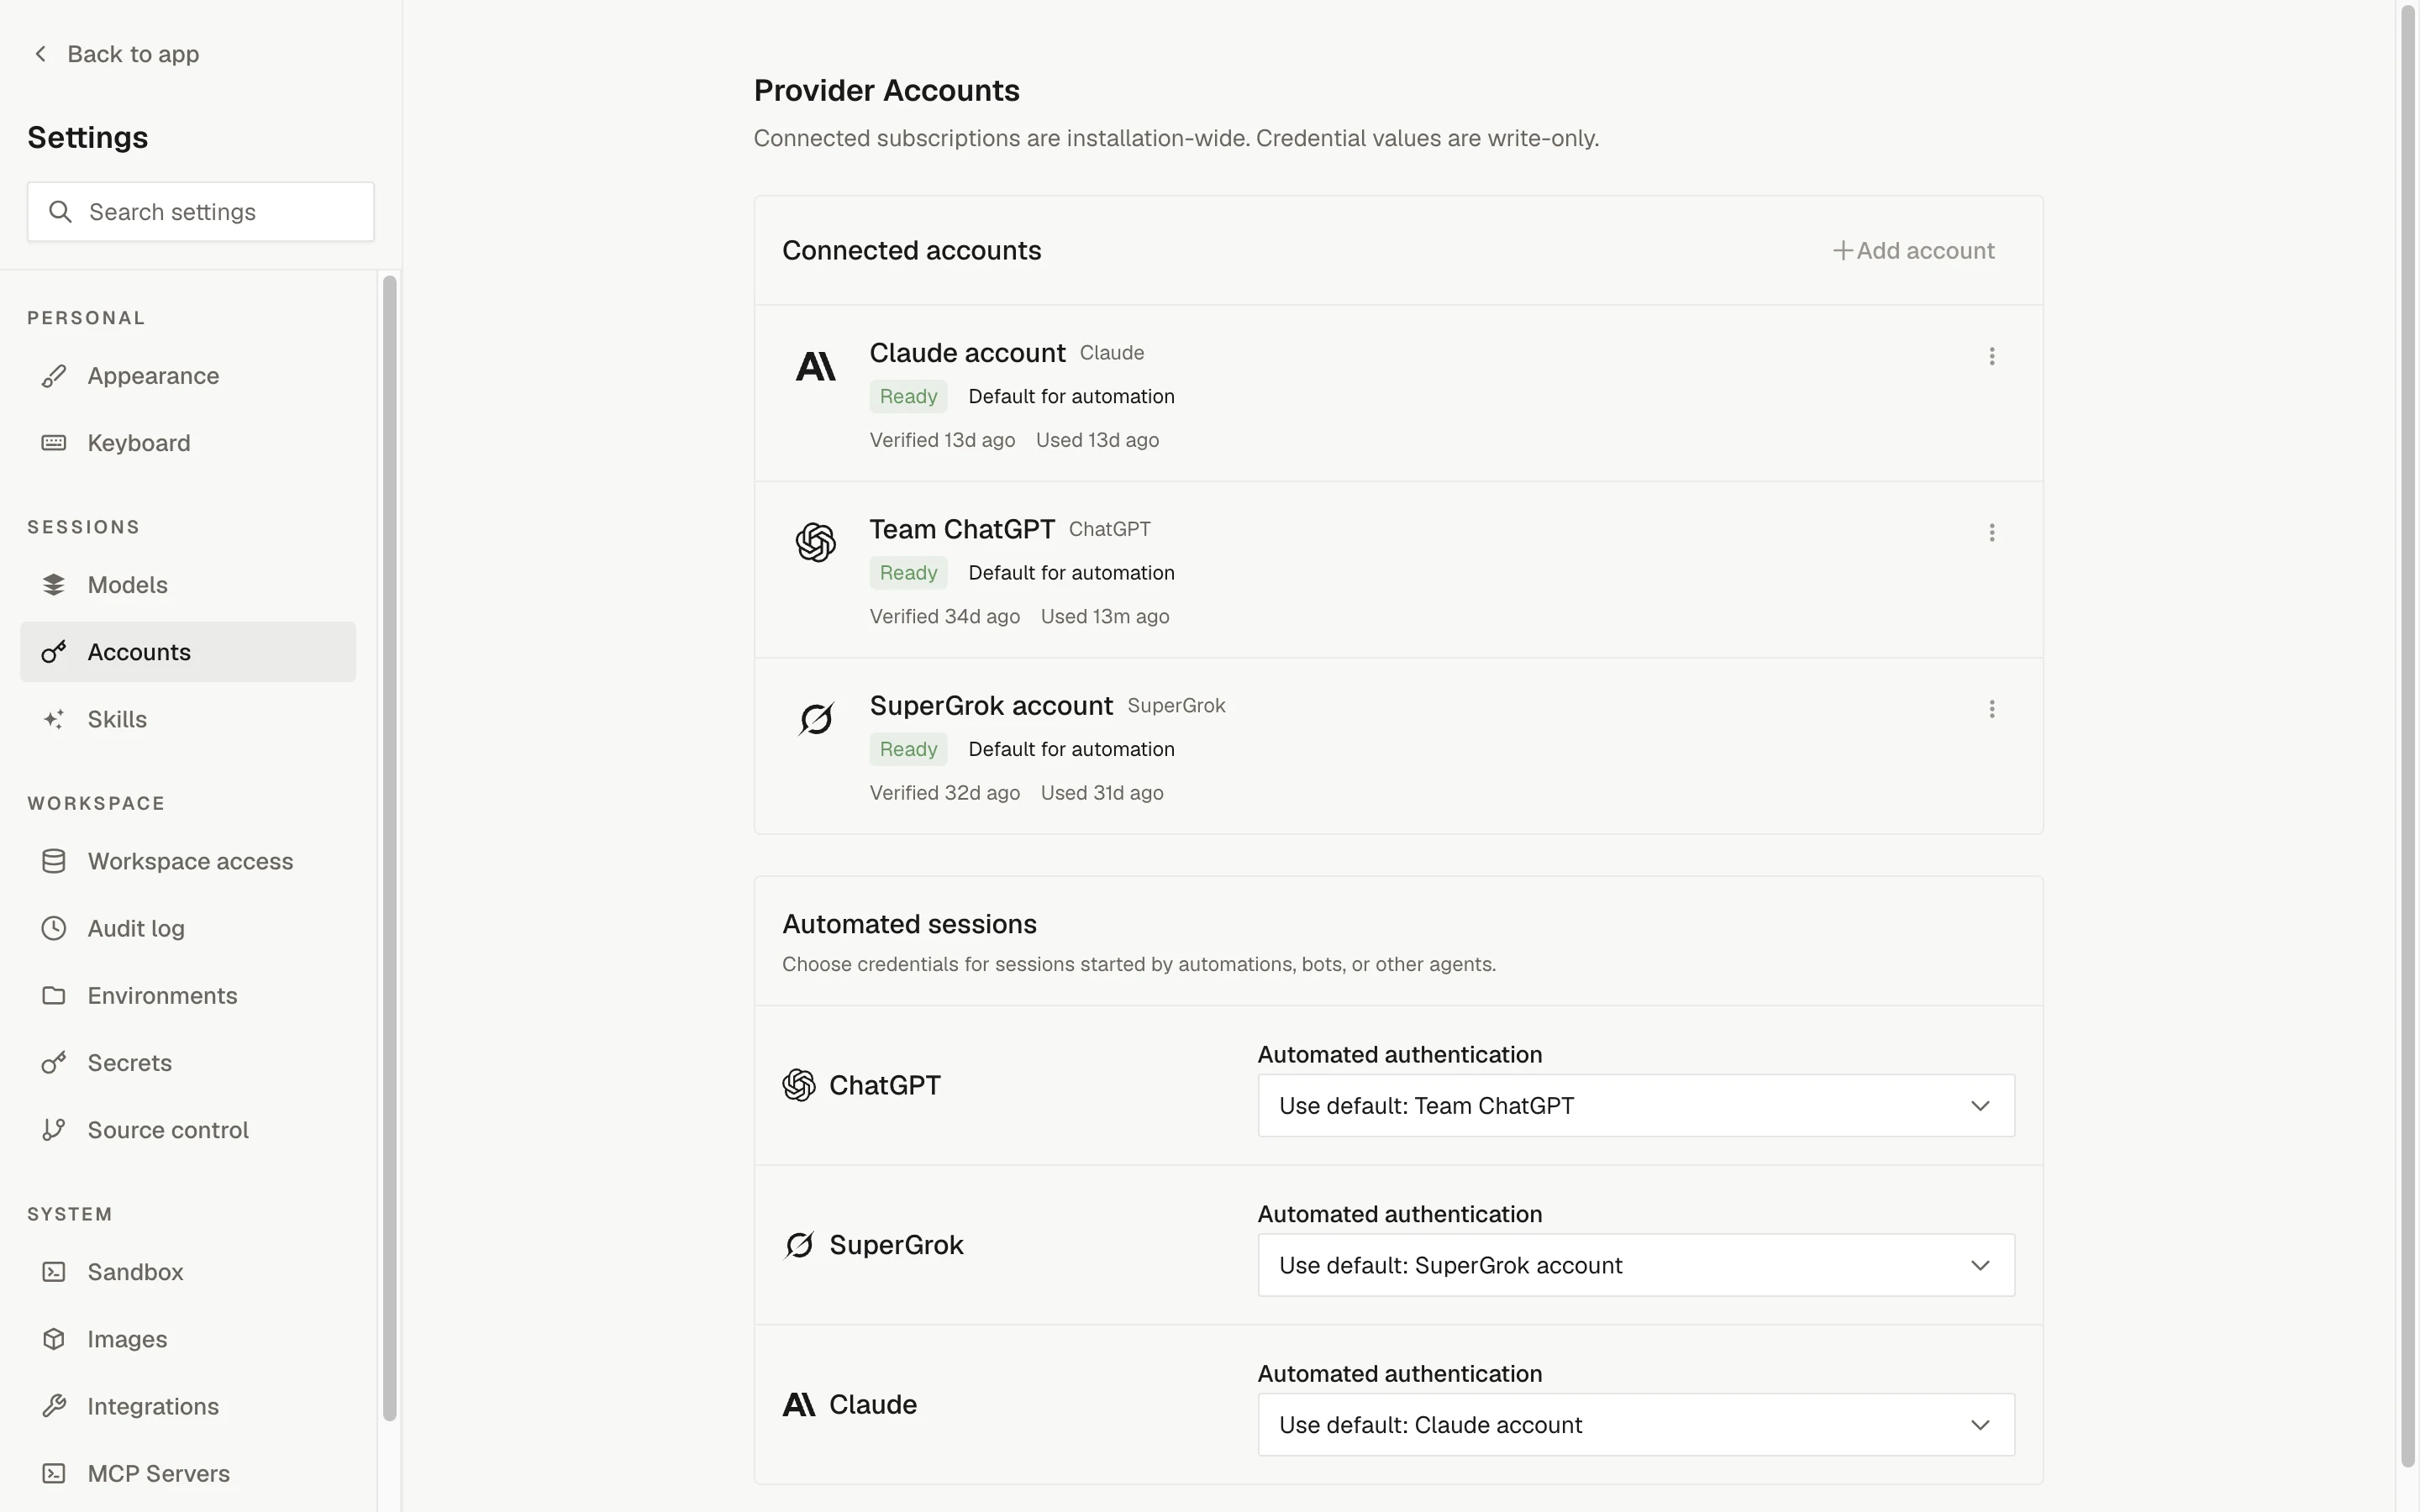Open the Claude account options menu (three dots)
This screenshot has width=2420, height=1512.
pyautogui.click(x=1991, y=356)
